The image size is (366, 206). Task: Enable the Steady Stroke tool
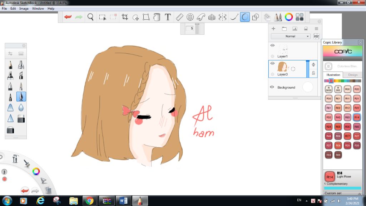click(234, 17)
